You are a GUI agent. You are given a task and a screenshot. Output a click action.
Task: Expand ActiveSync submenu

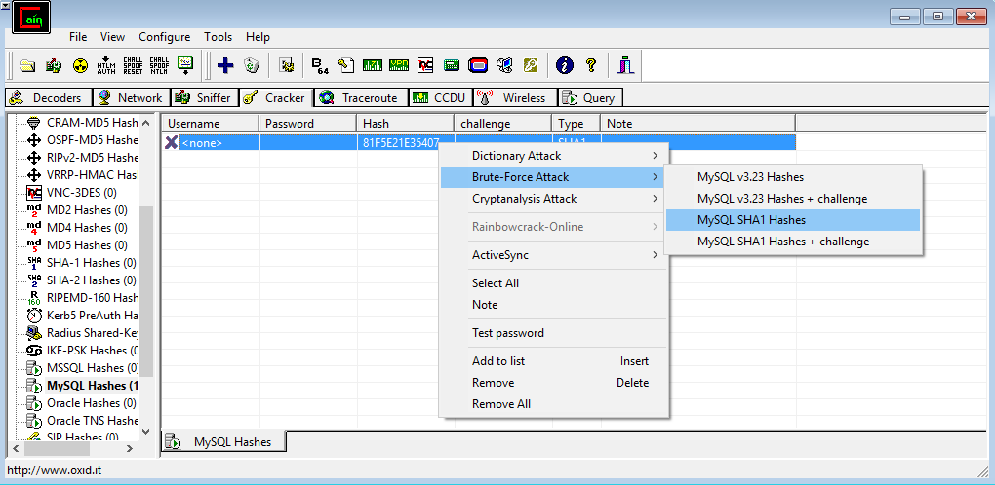pos(554,255)
